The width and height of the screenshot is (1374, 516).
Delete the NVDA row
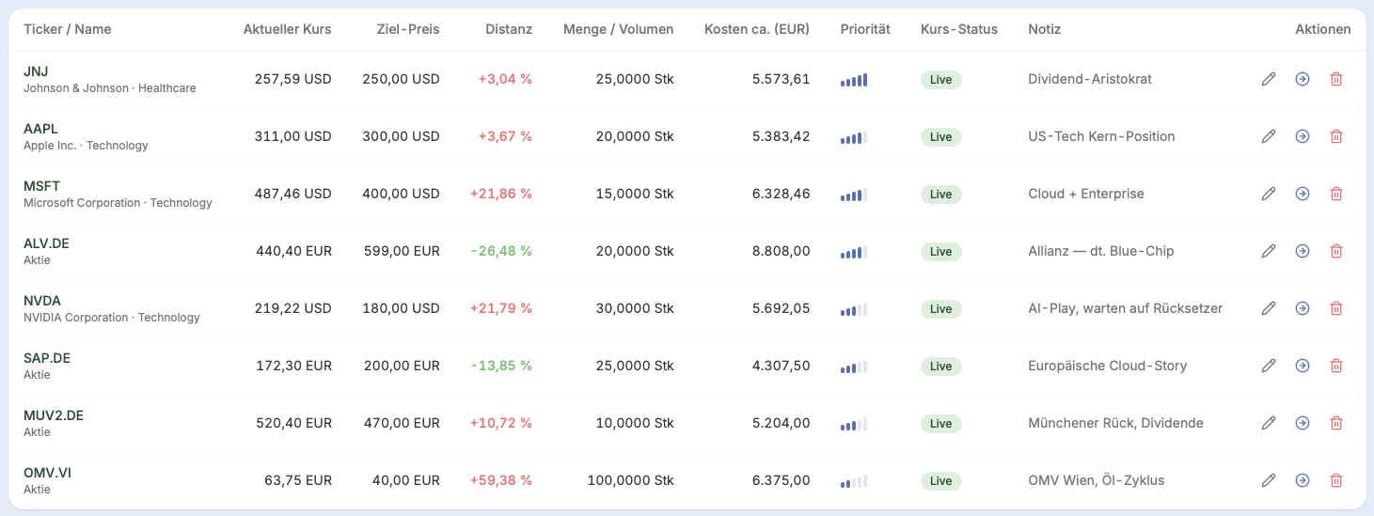click(x=1336, y=309)
